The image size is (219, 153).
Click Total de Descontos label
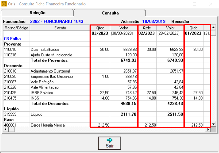[x=50, y=104]
